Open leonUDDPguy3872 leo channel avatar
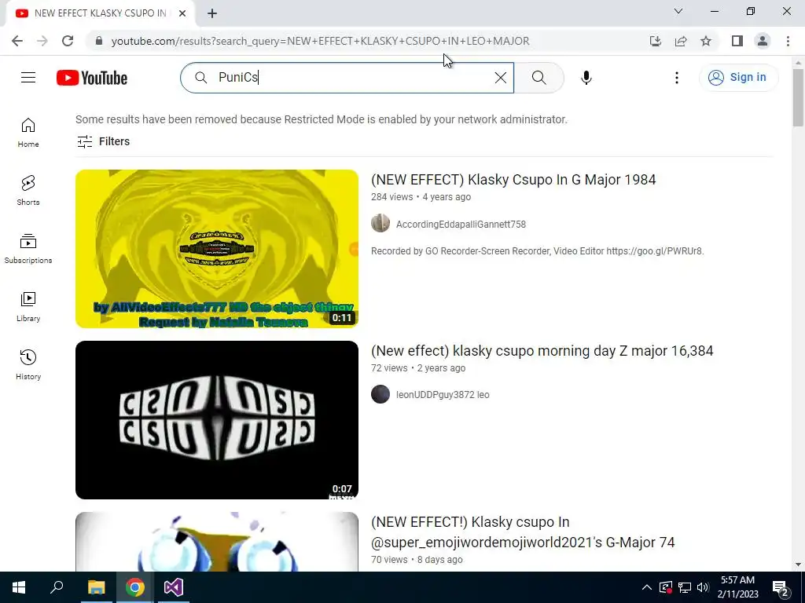The image size is (805, 603). click(x=380, y=394)
